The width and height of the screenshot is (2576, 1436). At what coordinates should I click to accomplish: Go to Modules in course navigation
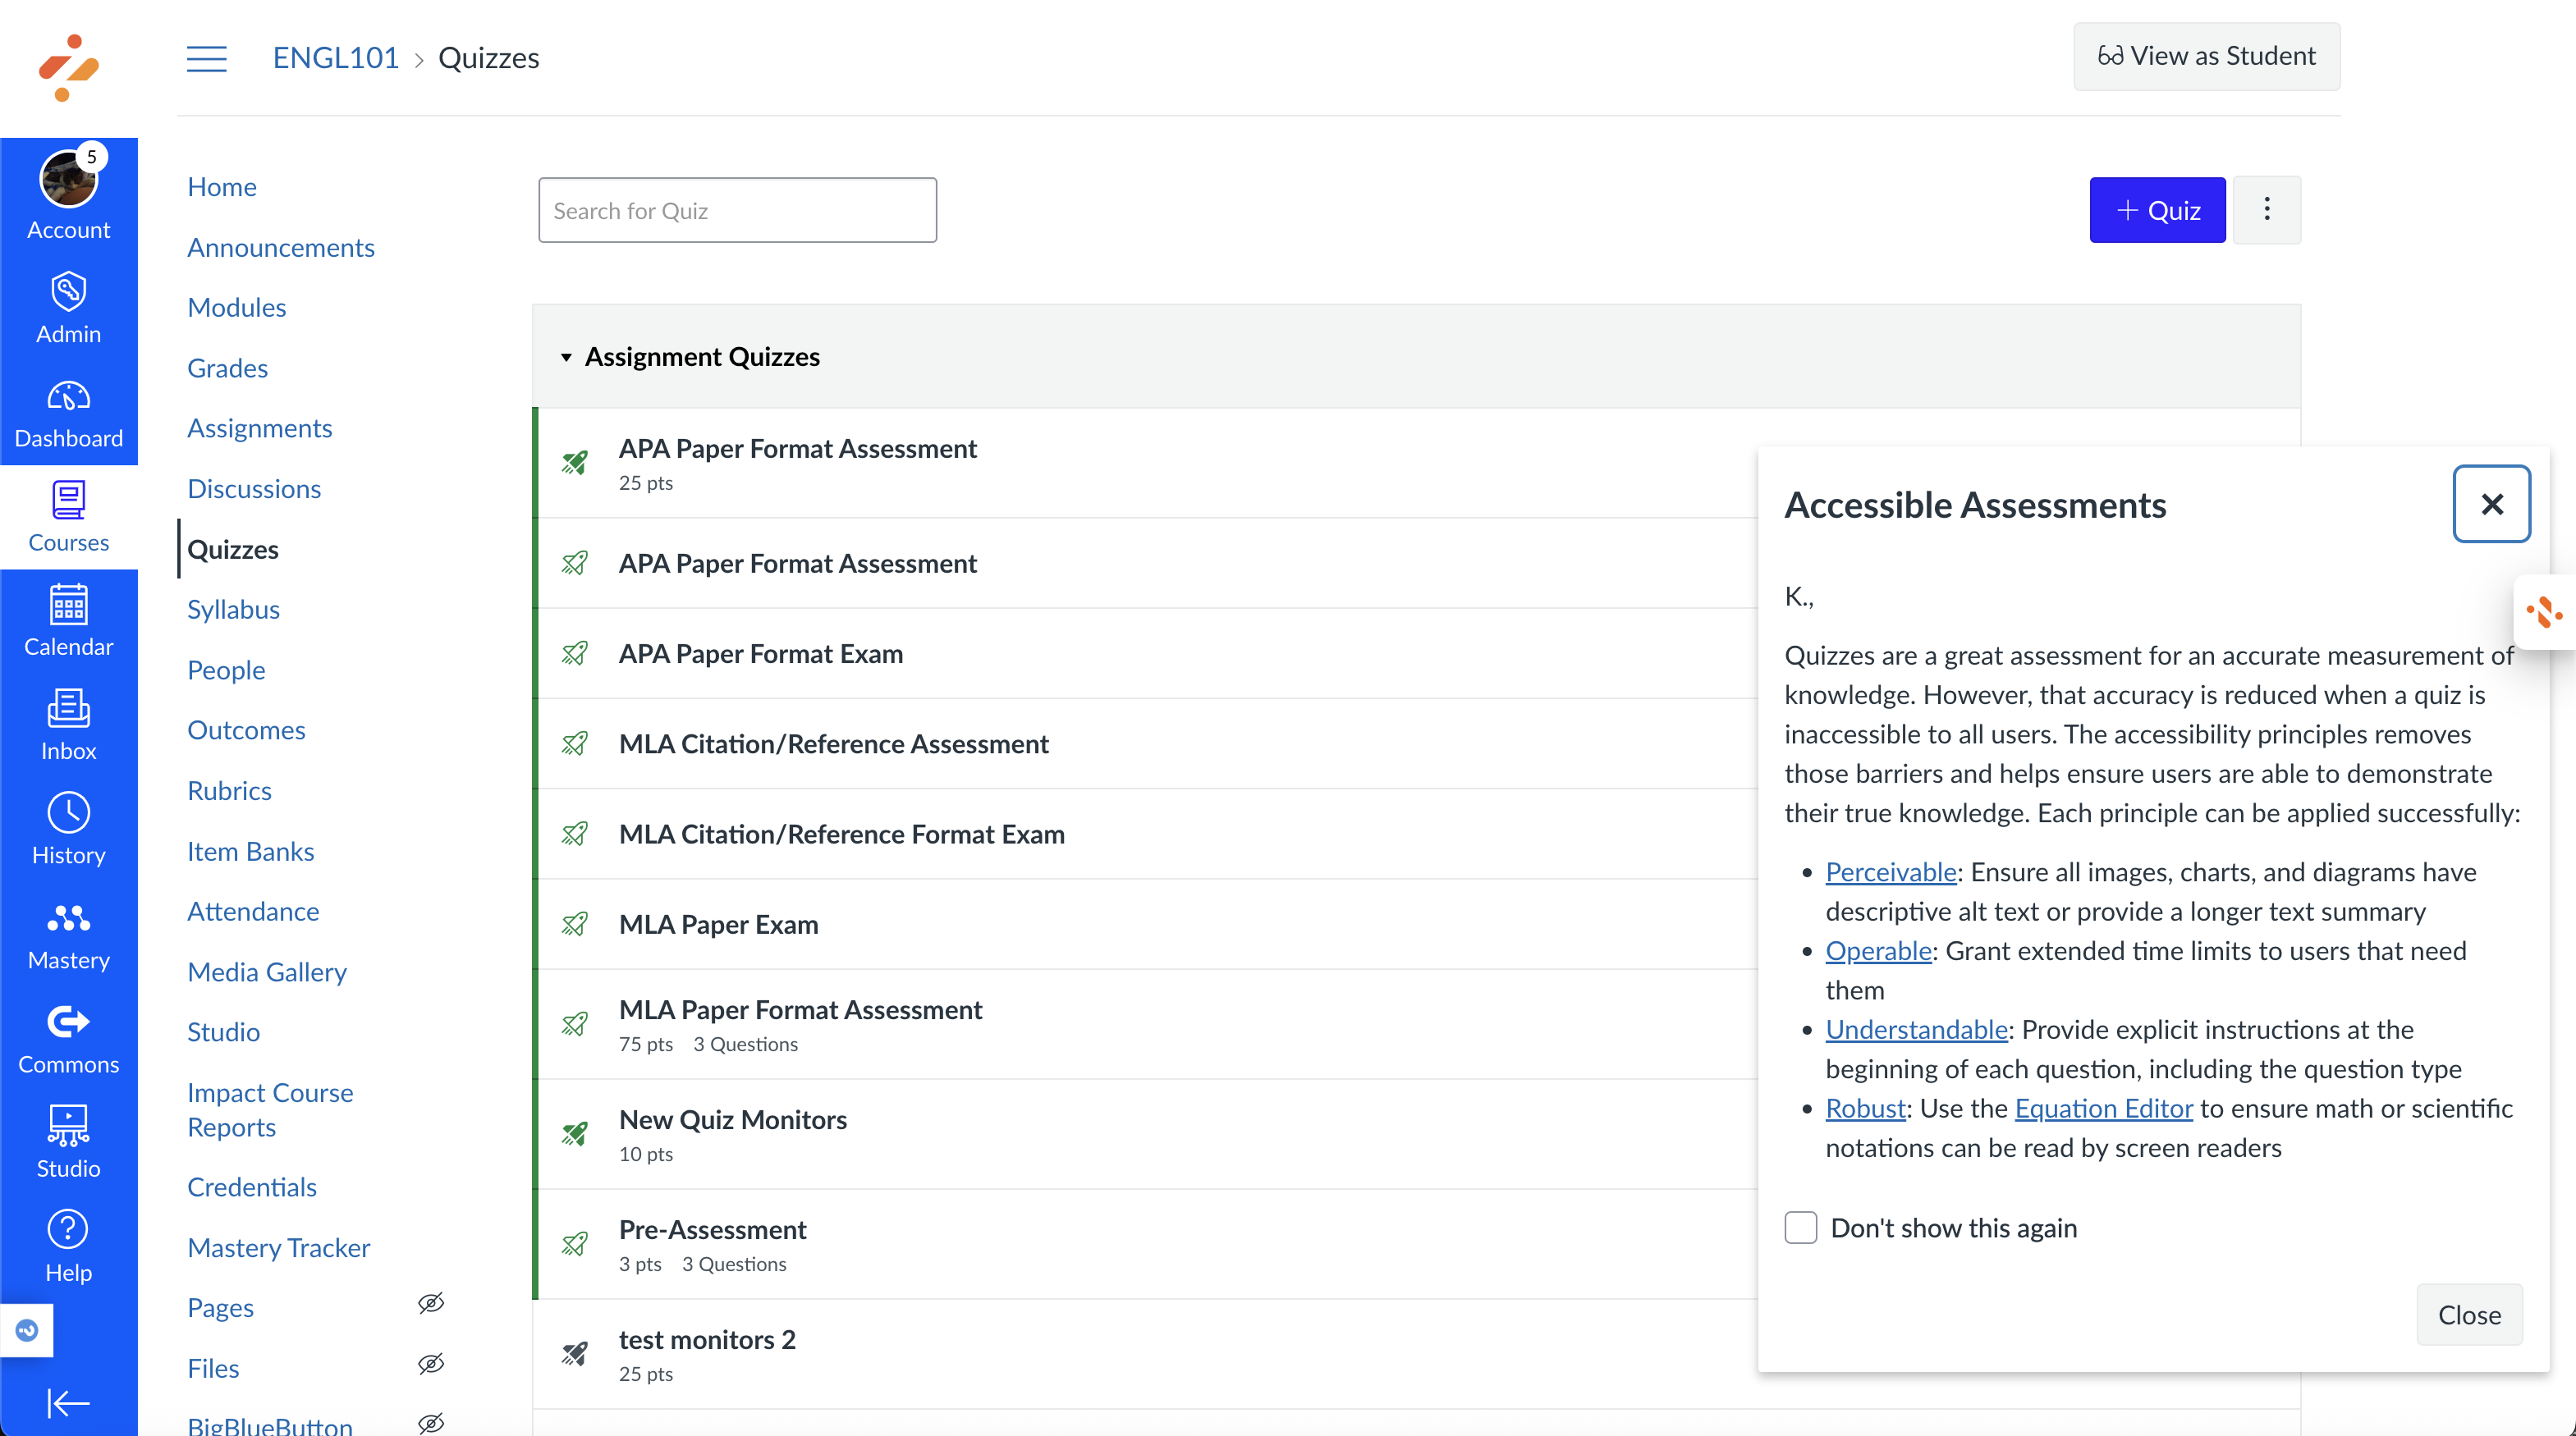point(236,308)
